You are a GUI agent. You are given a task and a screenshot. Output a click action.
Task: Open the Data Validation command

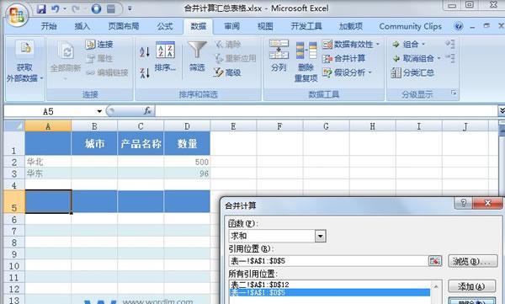pos(351,44)
